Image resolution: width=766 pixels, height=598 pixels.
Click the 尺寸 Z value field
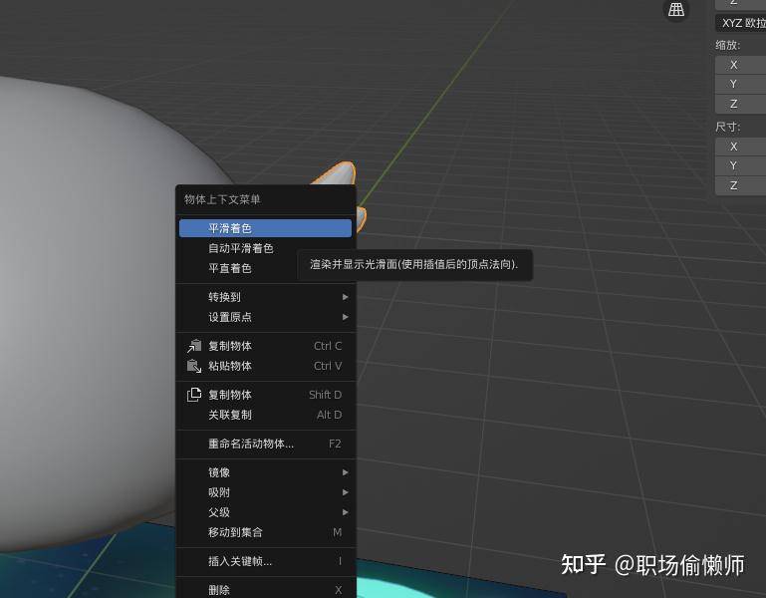[x=740, y=185]
